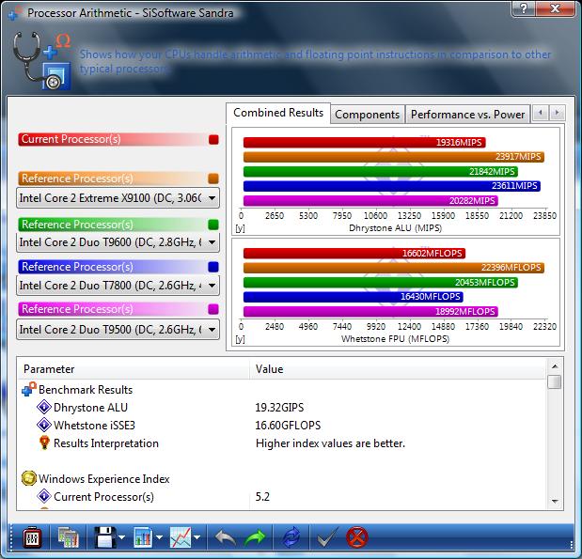Open the save icon dropdown arrow
Viewport: 582px width, 559px height.
click(122, 537)
